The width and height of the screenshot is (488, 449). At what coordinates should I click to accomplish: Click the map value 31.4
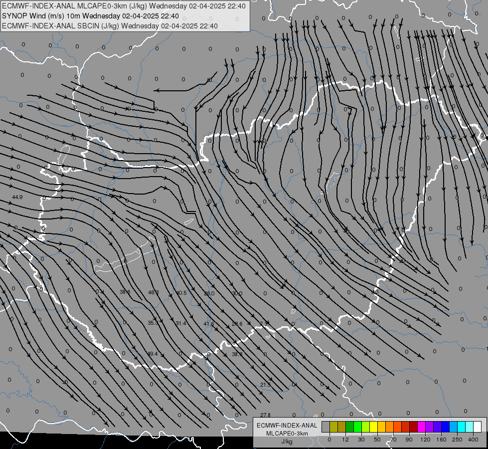pyautogui.click(x=181, y=323)
